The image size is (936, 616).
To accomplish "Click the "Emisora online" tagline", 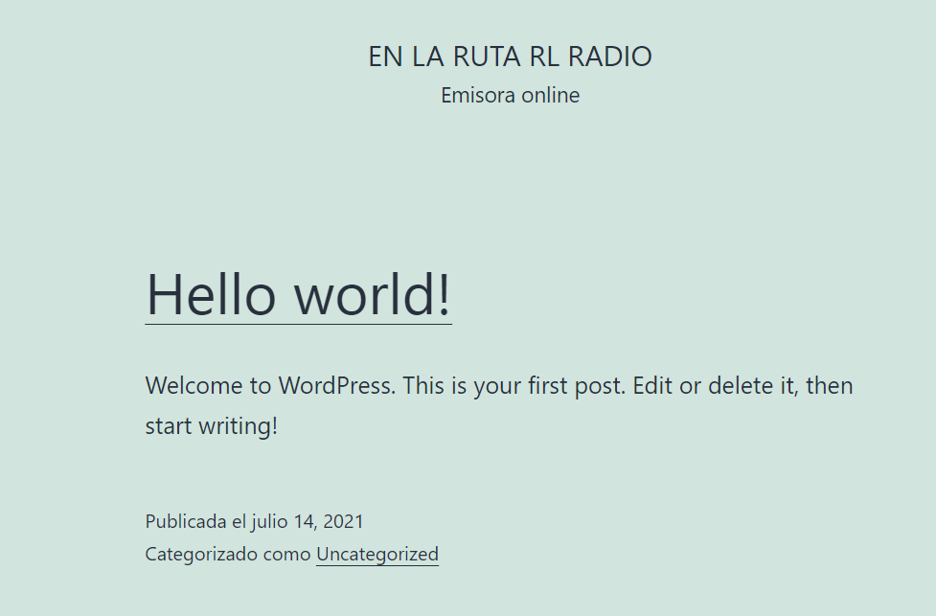I will click(x=510, y=96).
